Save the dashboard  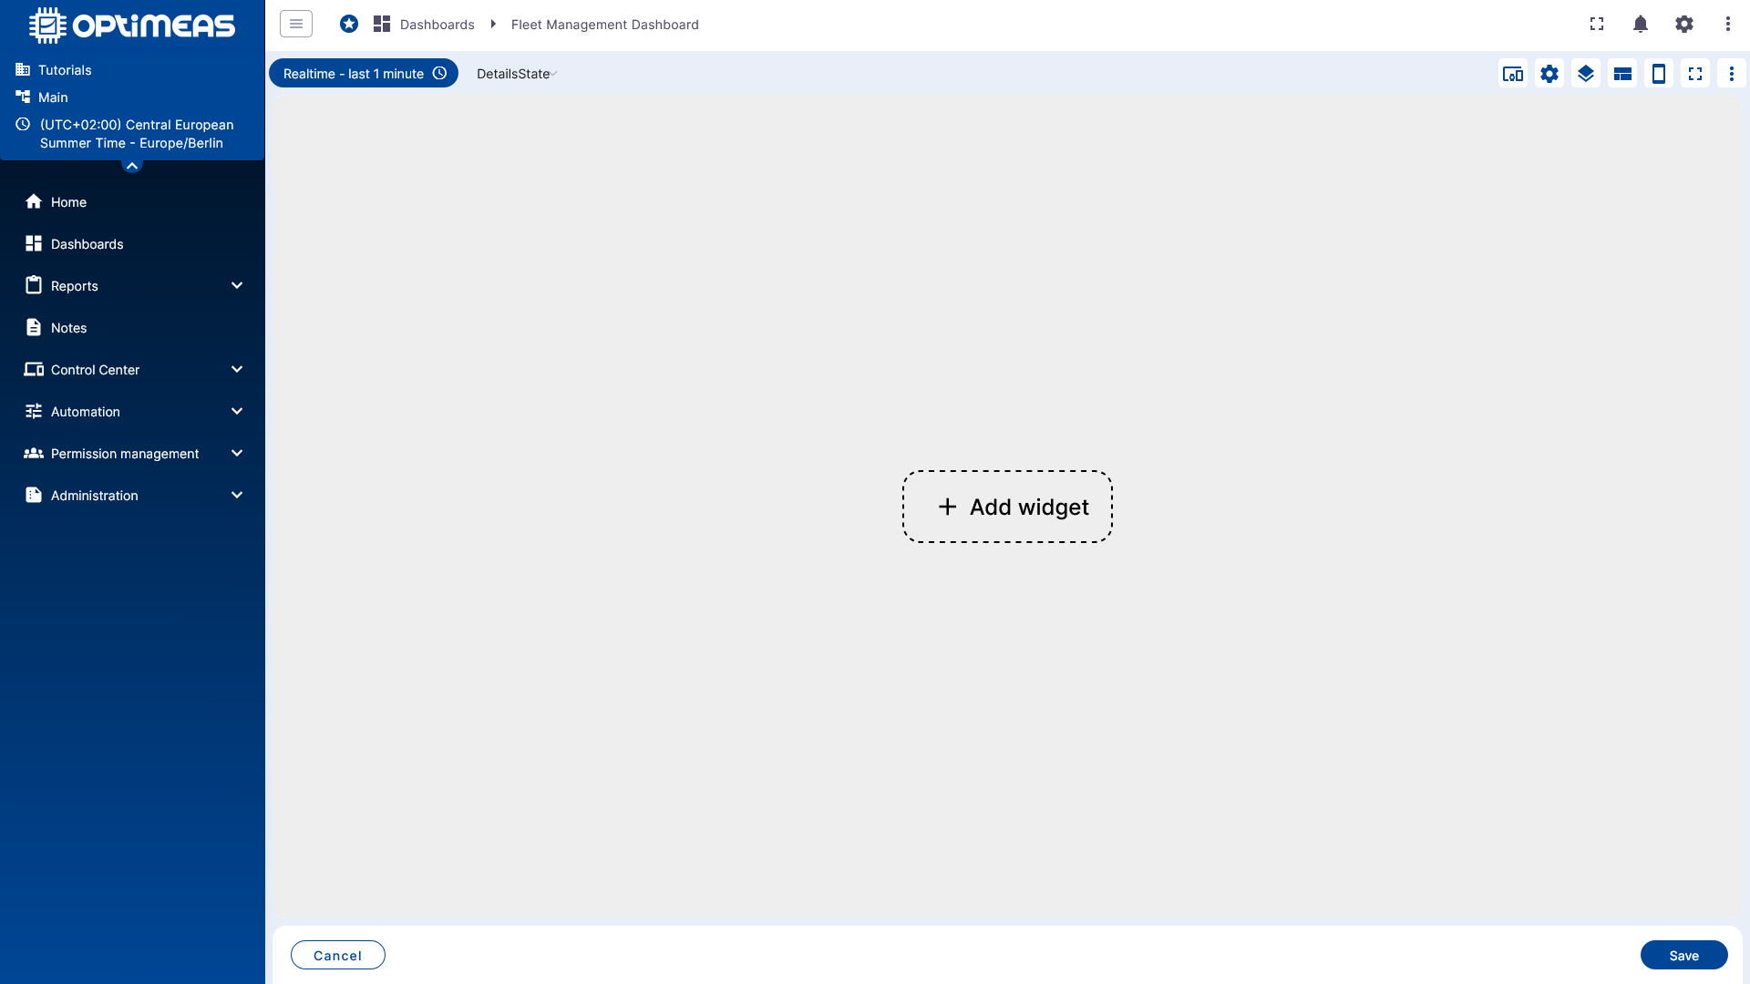click(x=1684, y=955)
